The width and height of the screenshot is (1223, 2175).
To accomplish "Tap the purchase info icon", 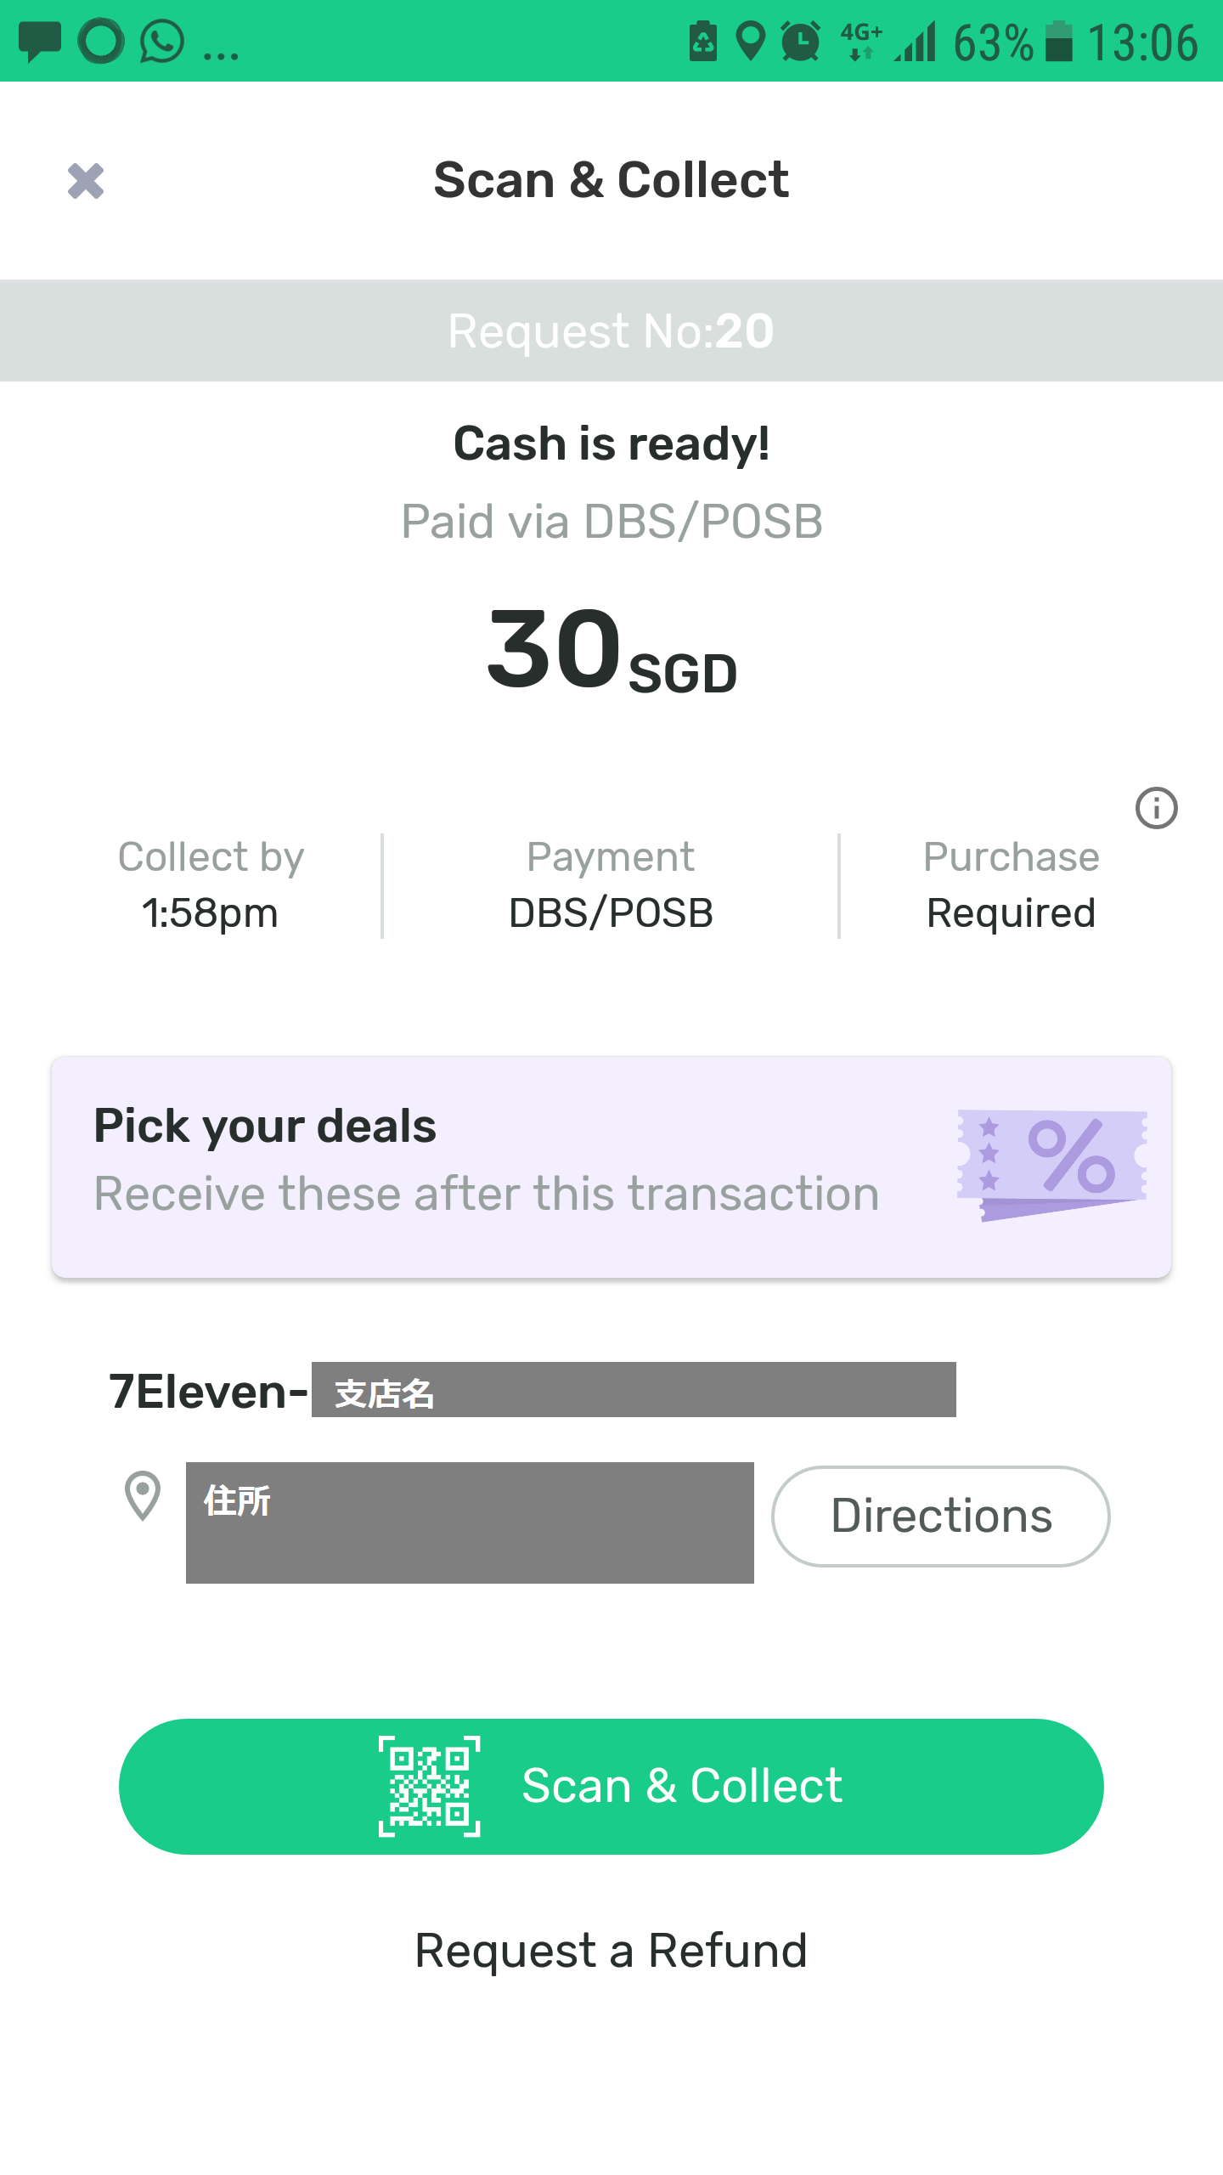I will tap(1156, 808).
